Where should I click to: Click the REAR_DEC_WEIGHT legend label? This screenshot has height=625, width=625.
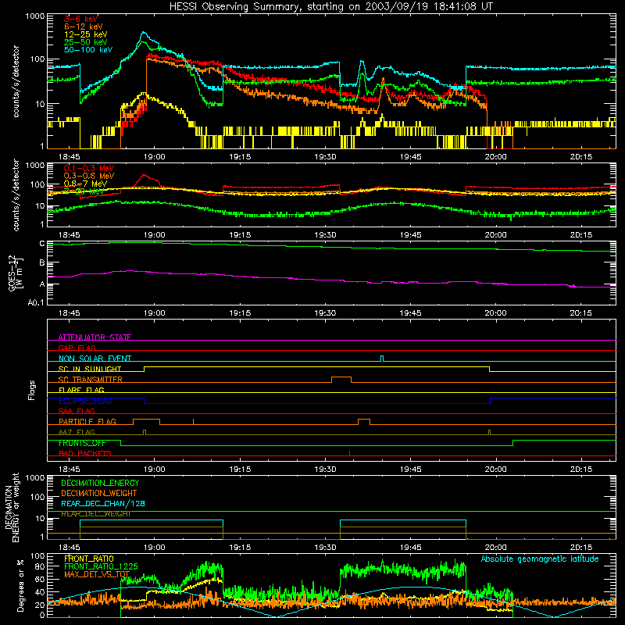point(95,514)
